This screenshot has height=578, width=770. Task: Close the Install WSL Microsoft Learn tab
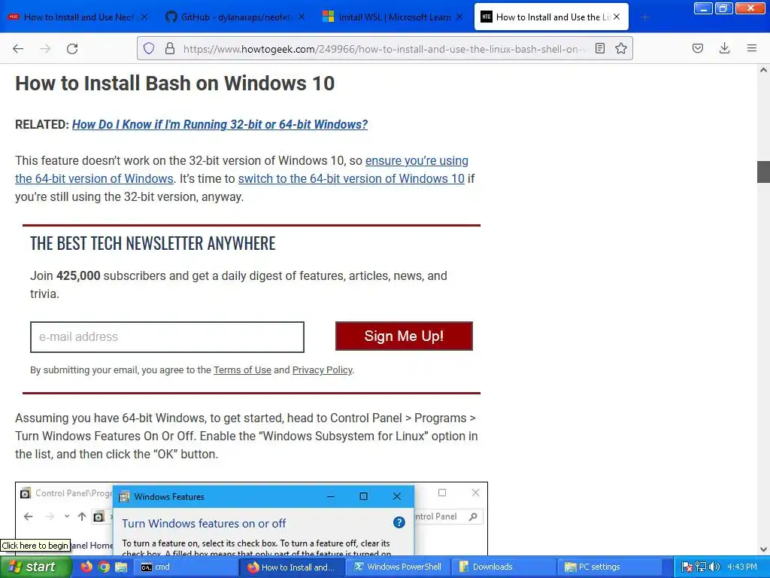coord(459,17)
